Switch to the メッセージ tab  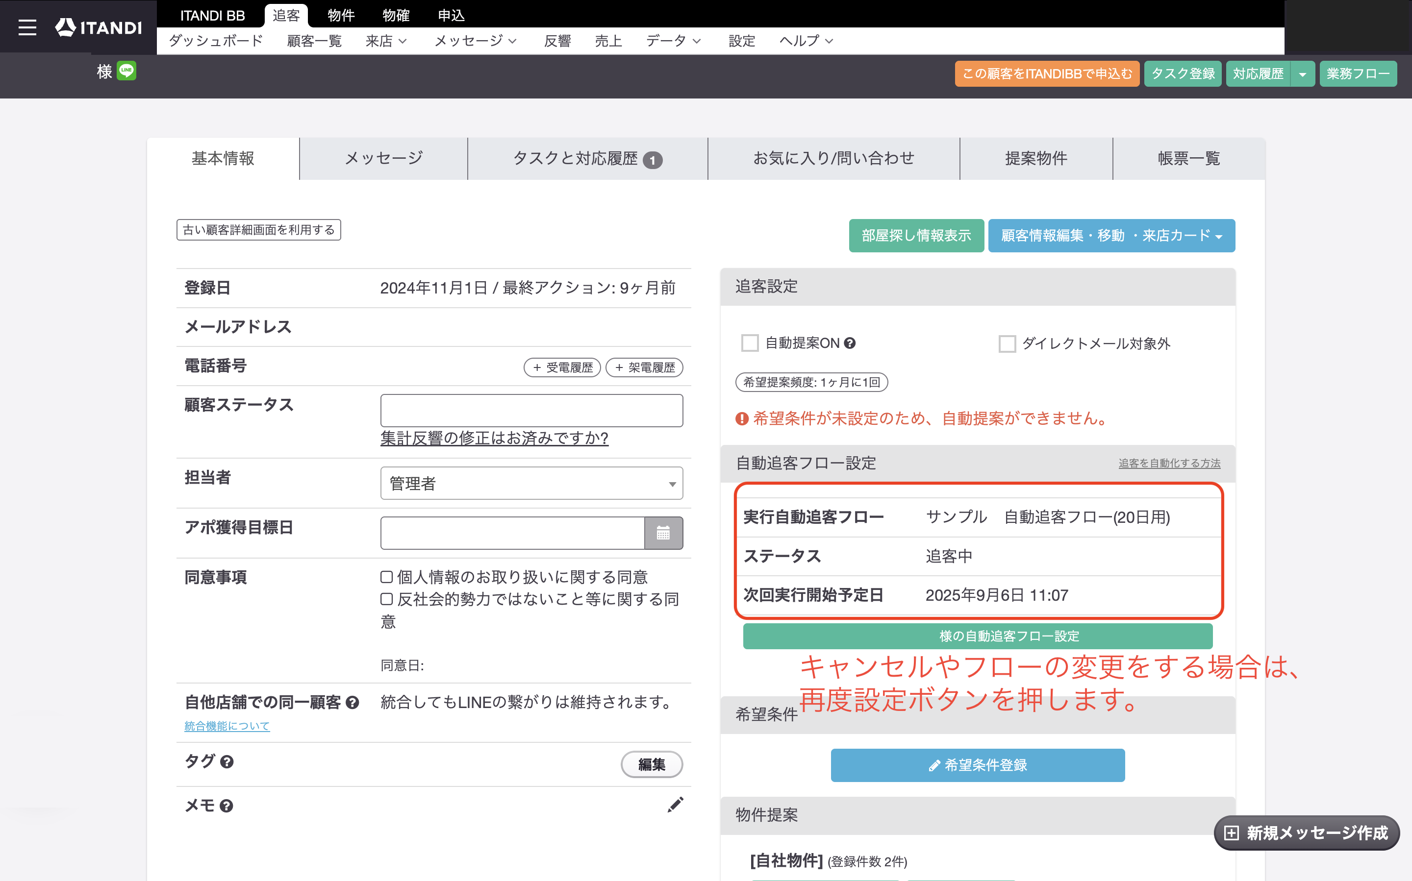tap(383, 158)
